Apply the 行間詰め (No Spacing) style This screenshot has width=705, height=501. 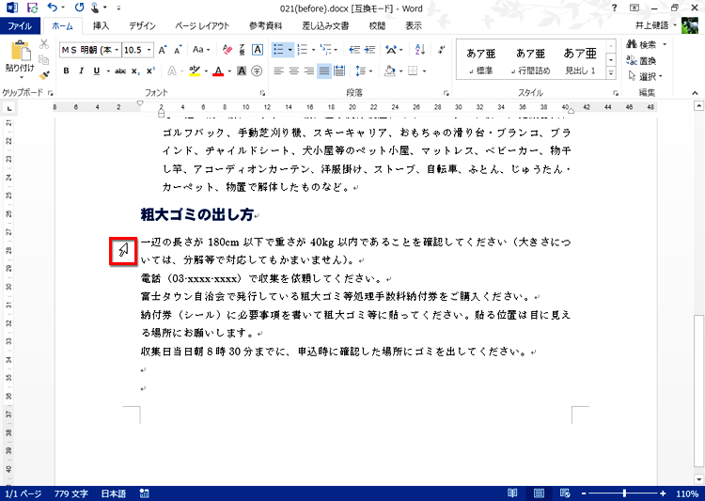pyautogui.click(x=530, y=61)
